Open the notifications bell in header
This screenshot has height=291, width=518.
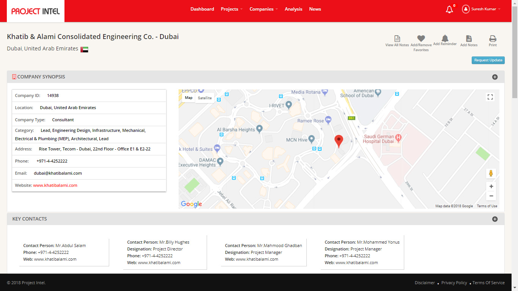click(x=449, y=9)
